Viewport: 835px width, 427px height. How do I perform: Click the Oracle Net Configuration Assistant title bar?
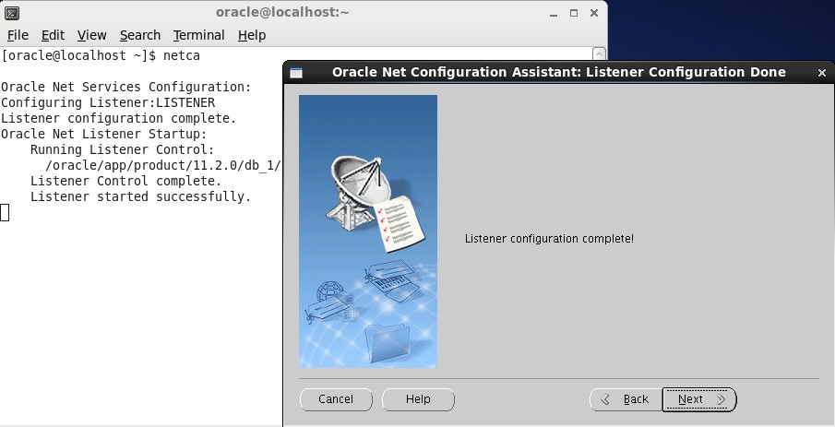[558, 73]
